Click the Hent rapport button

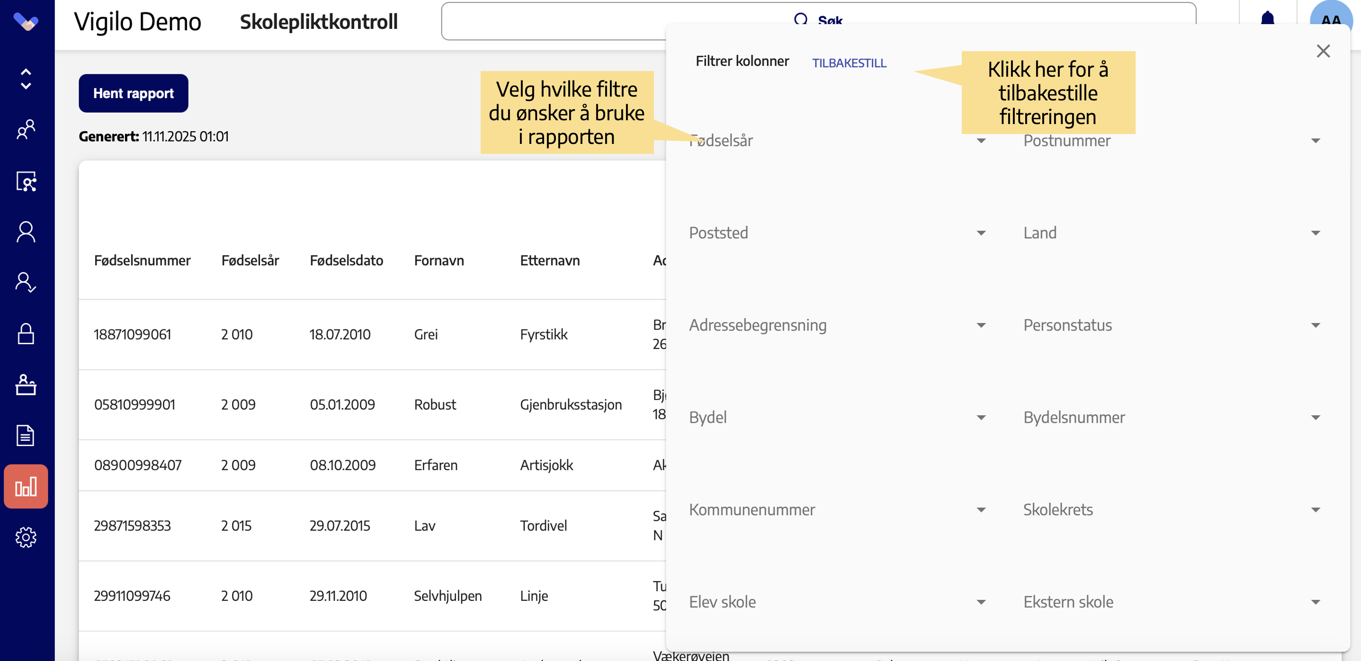134,93
